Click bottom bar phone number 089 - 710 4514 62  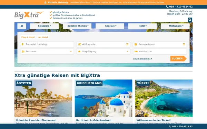click(x=182, y=126)
